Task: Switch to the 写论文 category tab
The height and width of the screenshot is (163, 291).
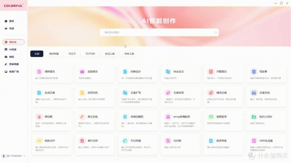Action: point(72,54)
